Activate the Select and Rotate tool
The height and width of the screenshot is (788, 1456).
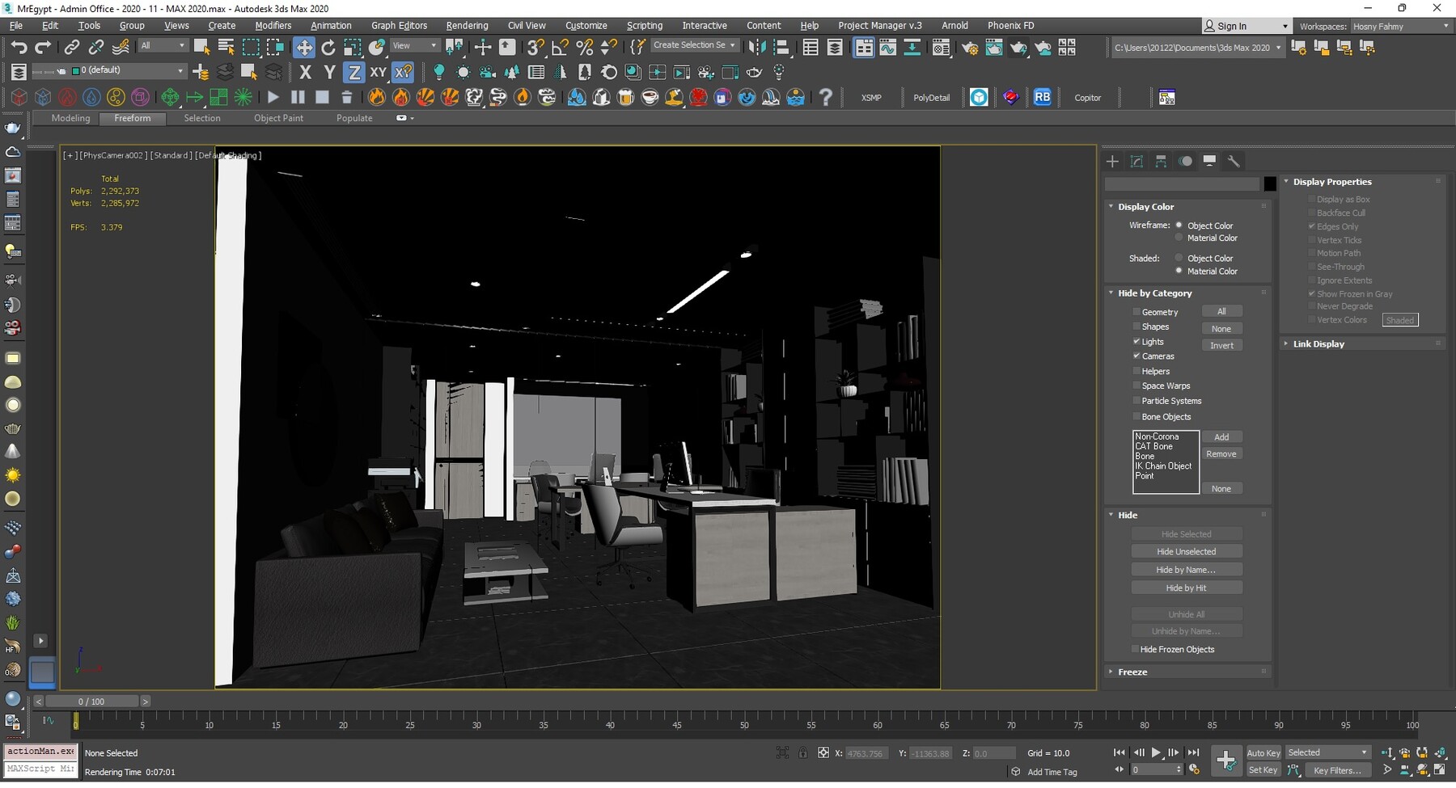coord(328,47)
